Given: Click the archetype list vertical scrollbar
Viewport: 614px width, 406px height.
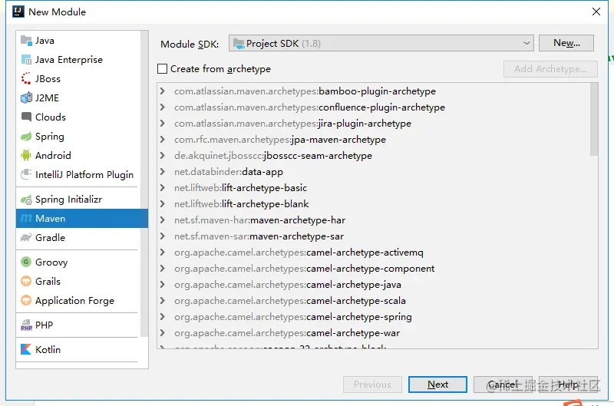Looking at the screenshot, I should 594,120.
